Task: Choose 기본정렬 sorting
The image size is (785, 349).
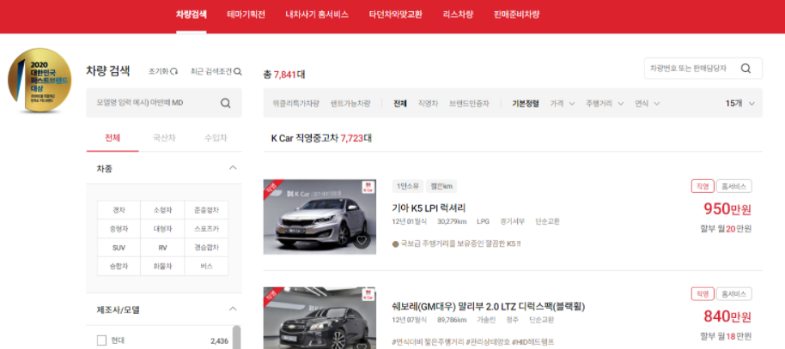Action: [x=525, y=104]
